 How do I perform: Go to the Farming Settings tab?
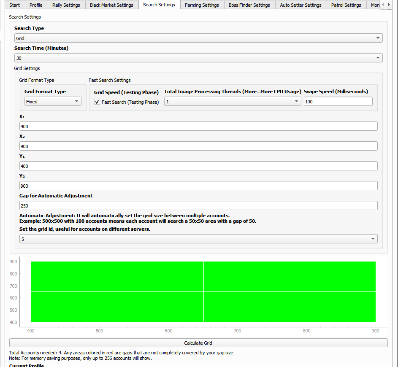click(202, 5)
